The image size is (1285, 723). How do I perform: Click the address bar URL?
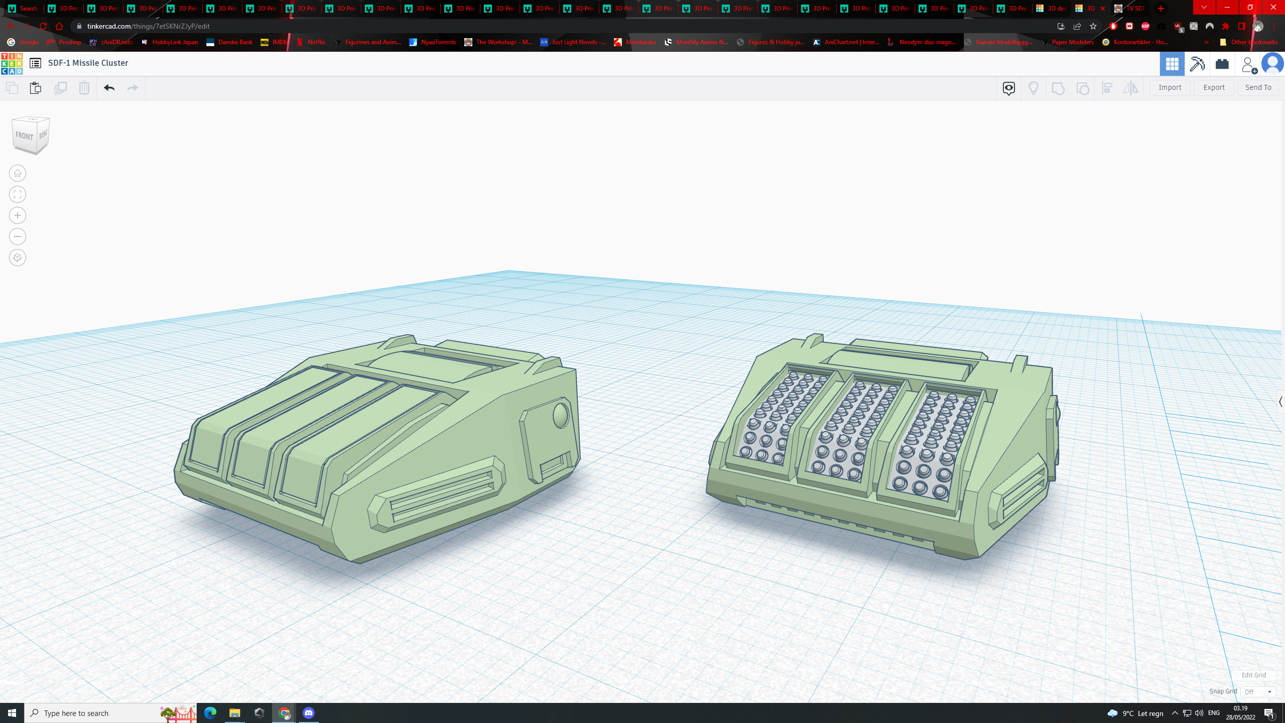tap(148, 26)
